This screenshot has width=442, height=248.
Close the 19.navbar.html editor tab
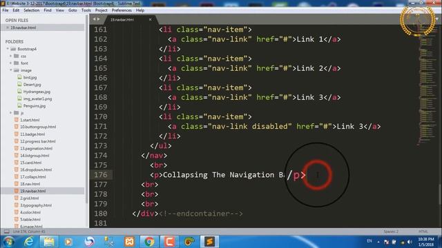(151, 20)
